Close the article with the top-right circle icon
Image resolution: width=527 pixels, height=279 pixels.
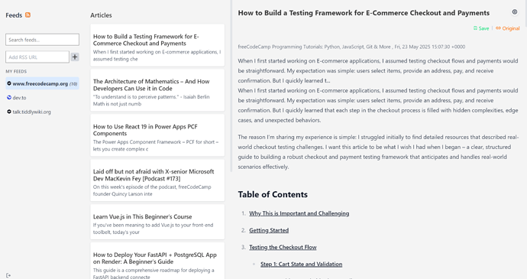pos(515,12)
